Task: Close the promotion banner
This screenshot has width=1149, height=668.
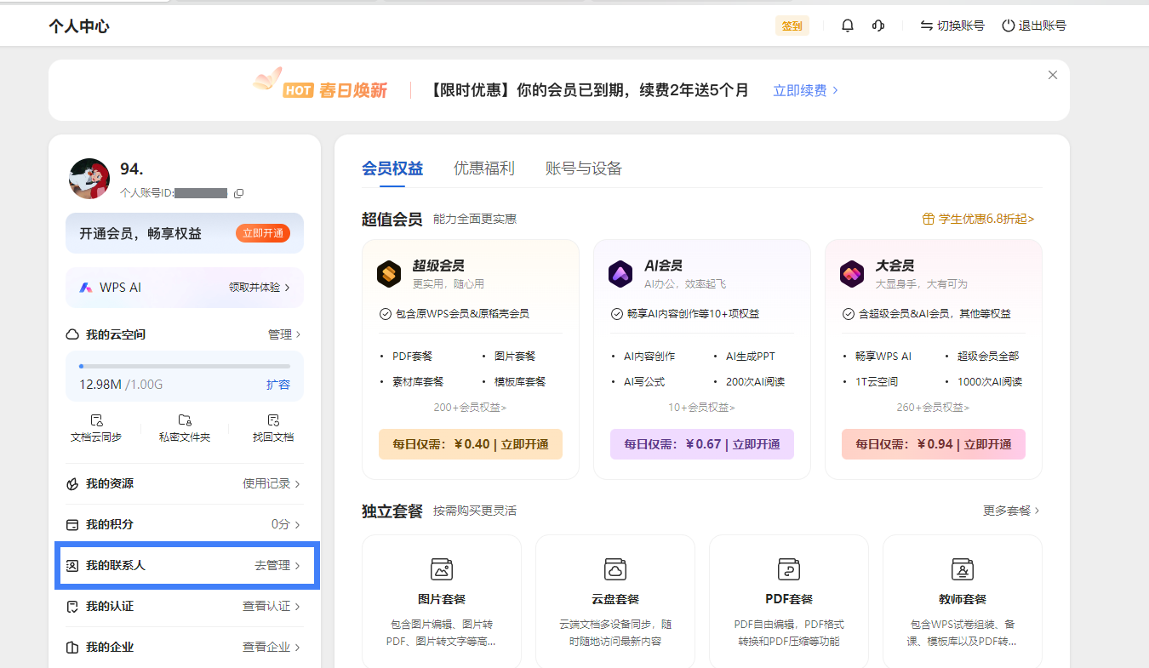Action: 1053,75
